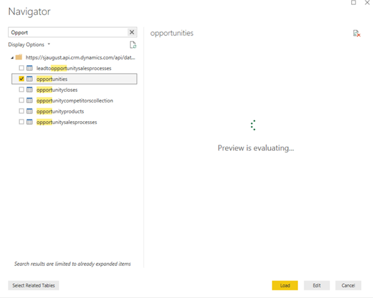Click the preview icon beside the opportunities header
373x298 pixels.
[356, 33]
